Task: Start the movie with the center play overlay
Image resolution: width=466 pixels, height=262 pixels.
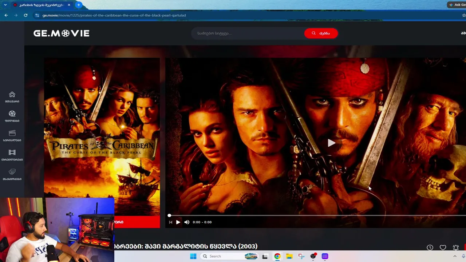Action: (331, 143)
